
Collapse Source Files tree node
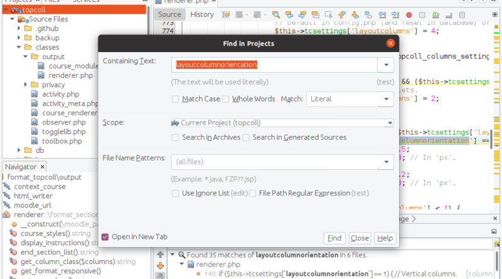(12, 19)
